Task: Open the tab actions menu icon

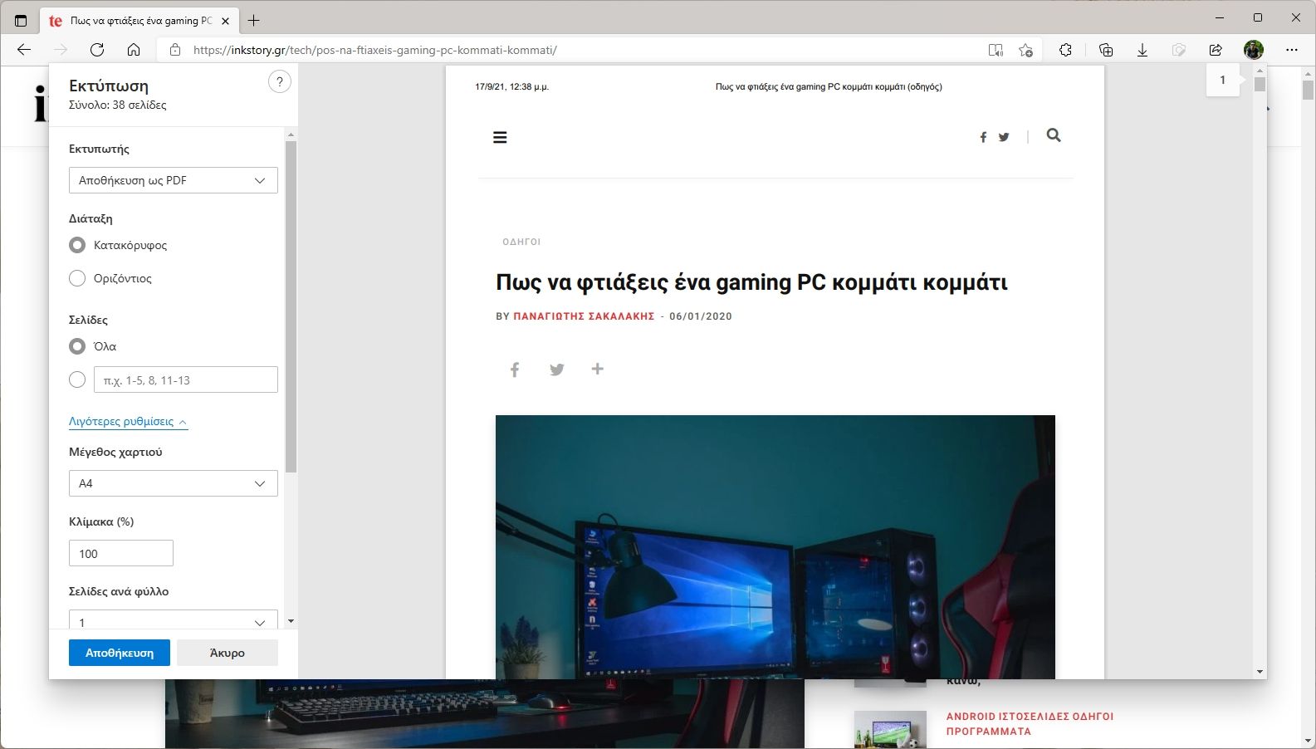Action: click(21, 21)
